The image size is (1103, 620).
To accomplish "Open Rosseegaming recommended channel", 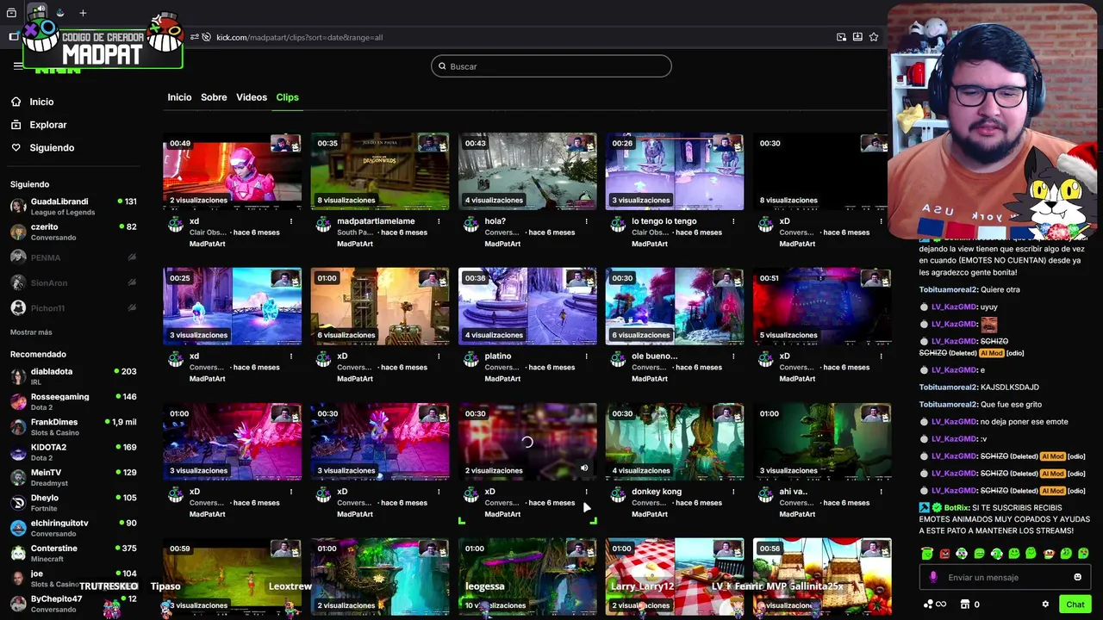I will [73, 401].
